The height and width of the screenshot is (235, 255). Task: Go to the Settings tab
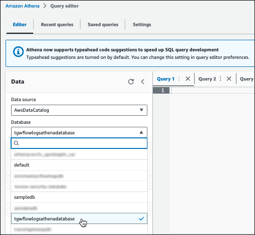tap(142, 25)
